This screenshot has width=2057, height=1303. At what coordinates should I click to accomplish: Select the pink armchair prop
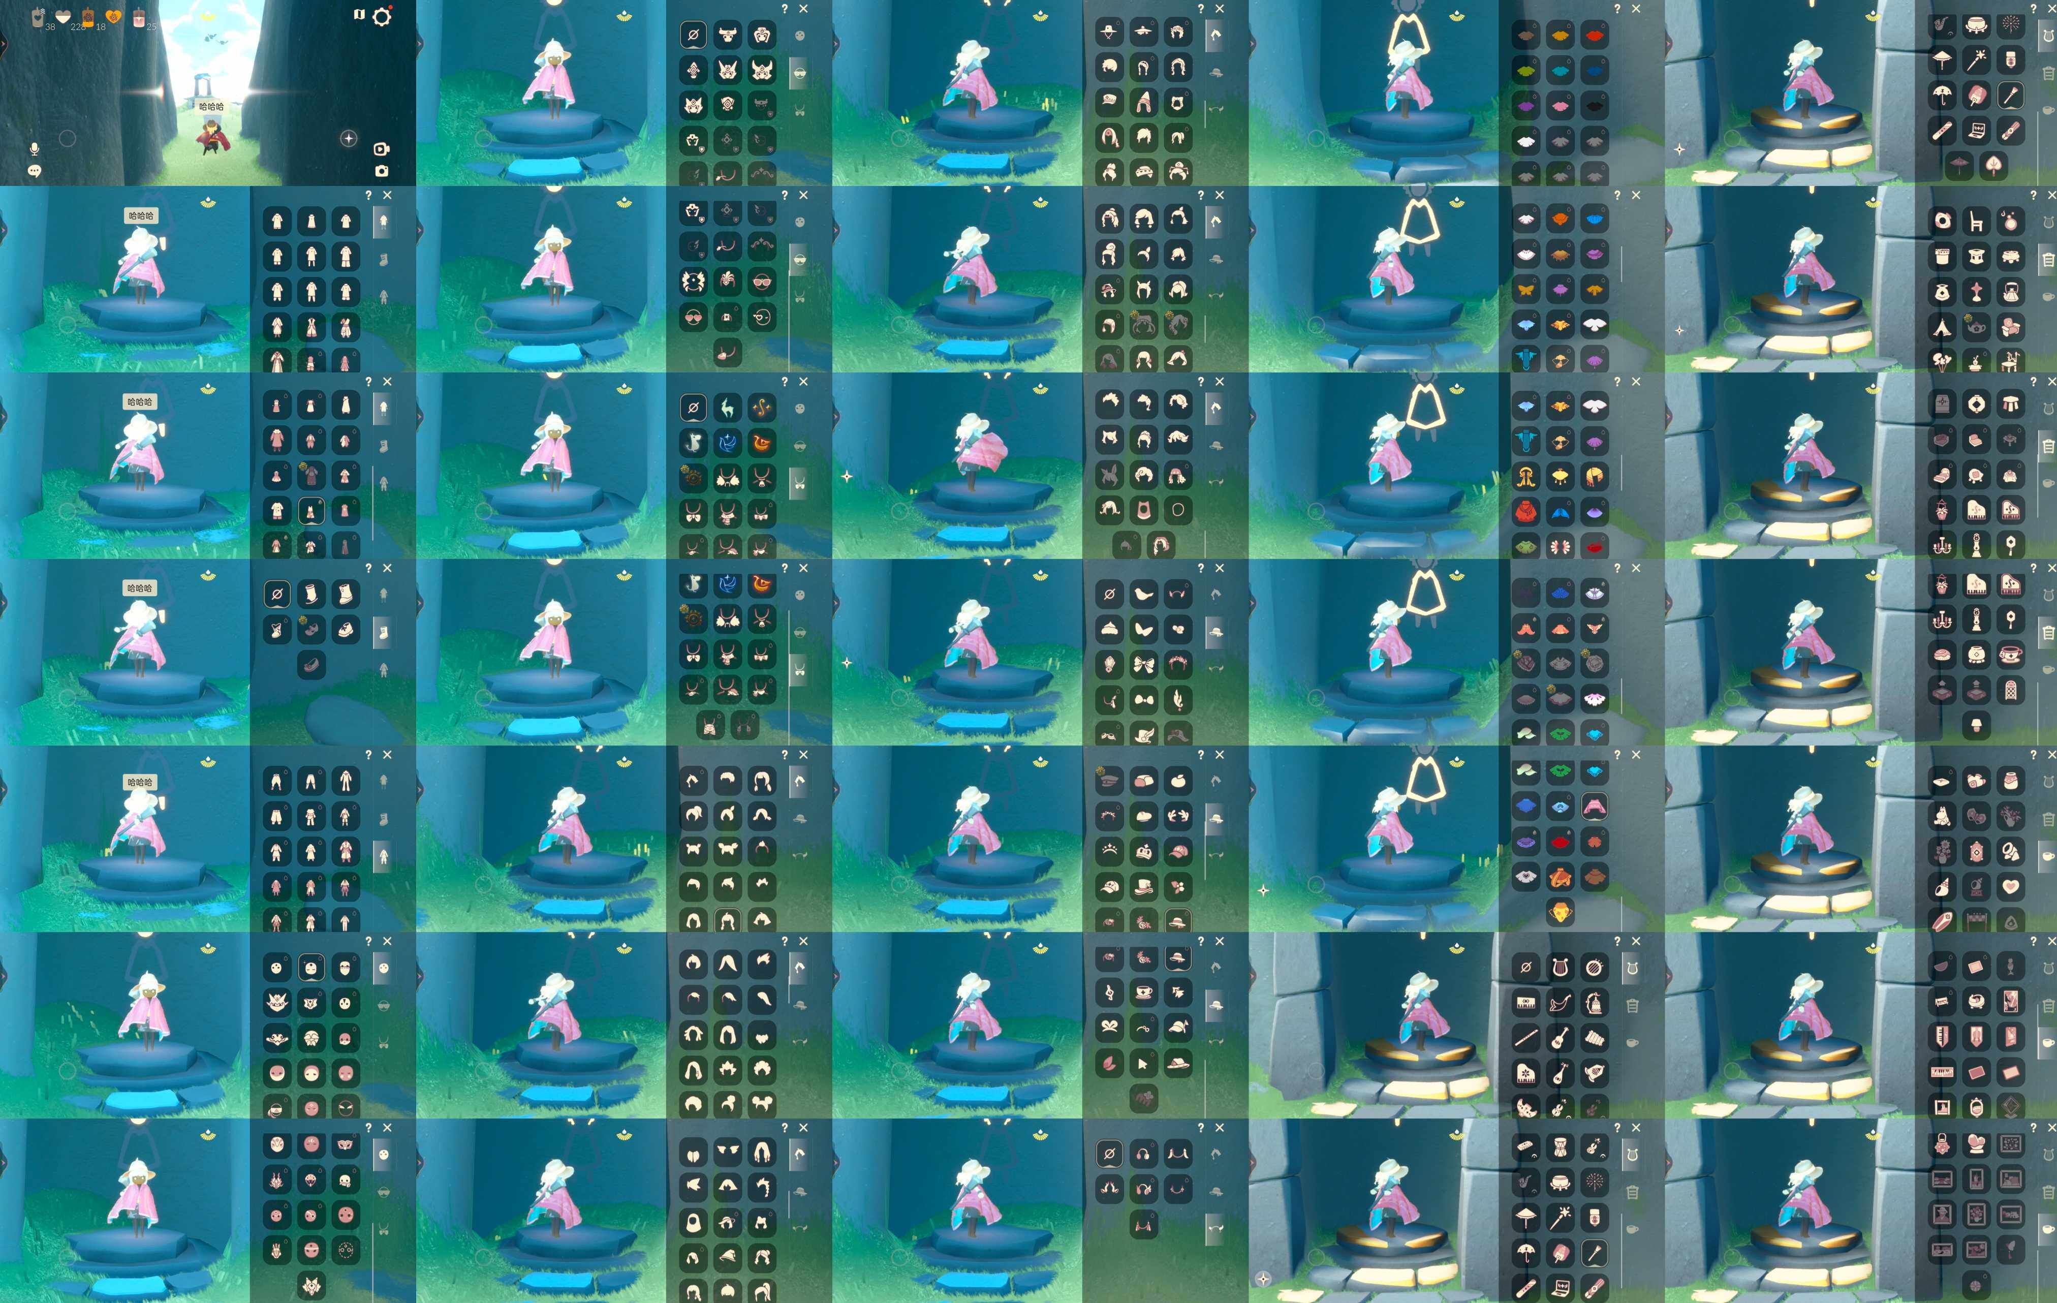[x=2011, y=327]
